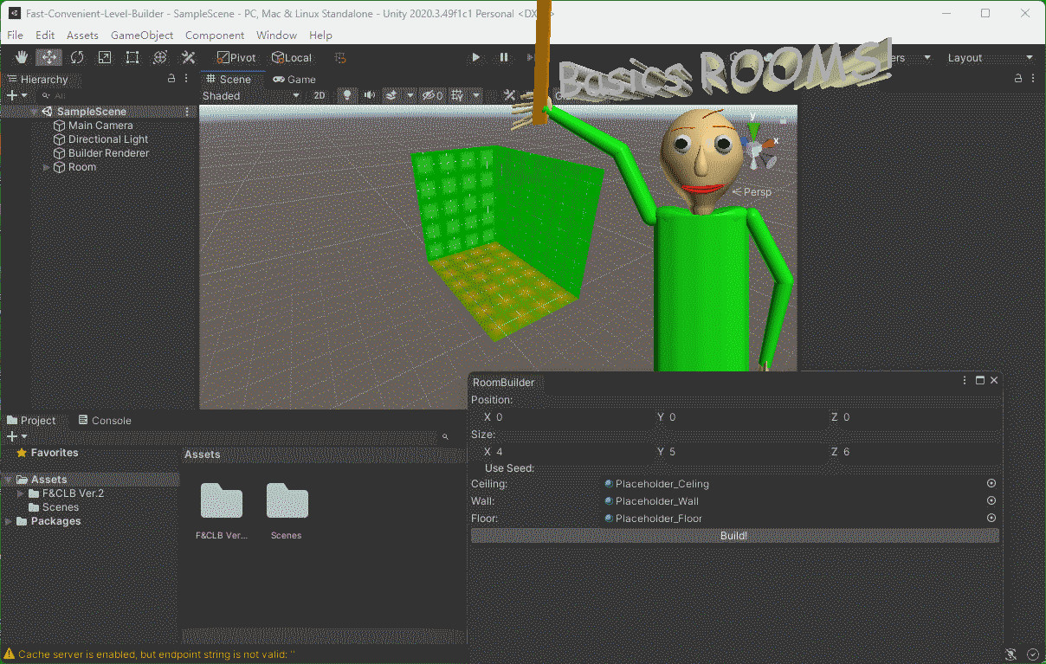Screen dimensions: 1046x664
Task: Click the Pause button
Action: pyautogui.click(x=503, y=57)
